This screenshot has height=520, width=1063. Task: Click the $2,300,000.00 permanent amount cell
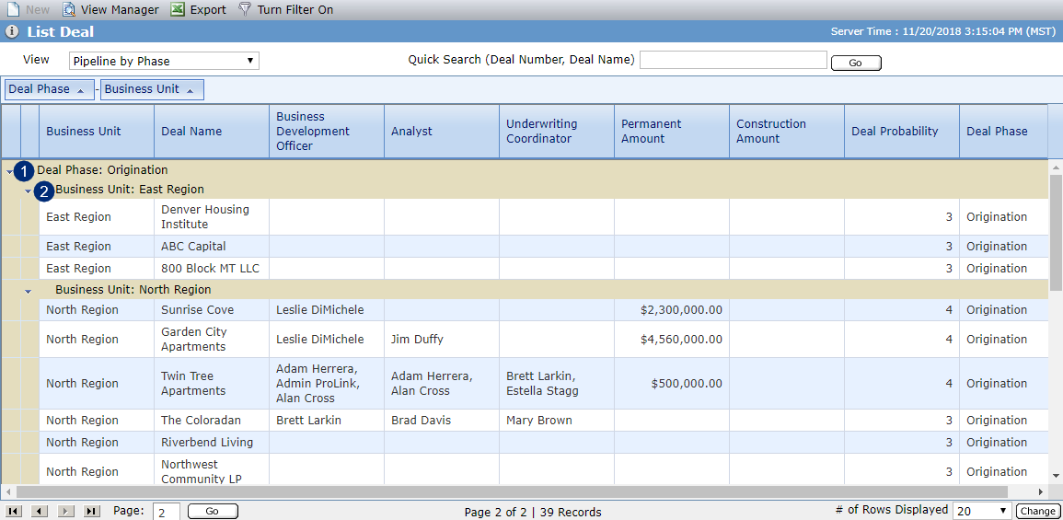tap(672, 310)
